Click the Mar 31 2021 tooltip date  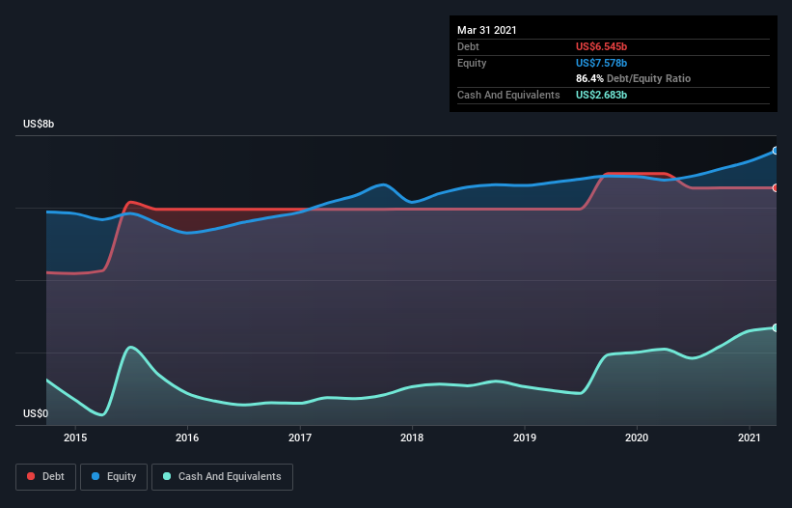coord(487,30)
